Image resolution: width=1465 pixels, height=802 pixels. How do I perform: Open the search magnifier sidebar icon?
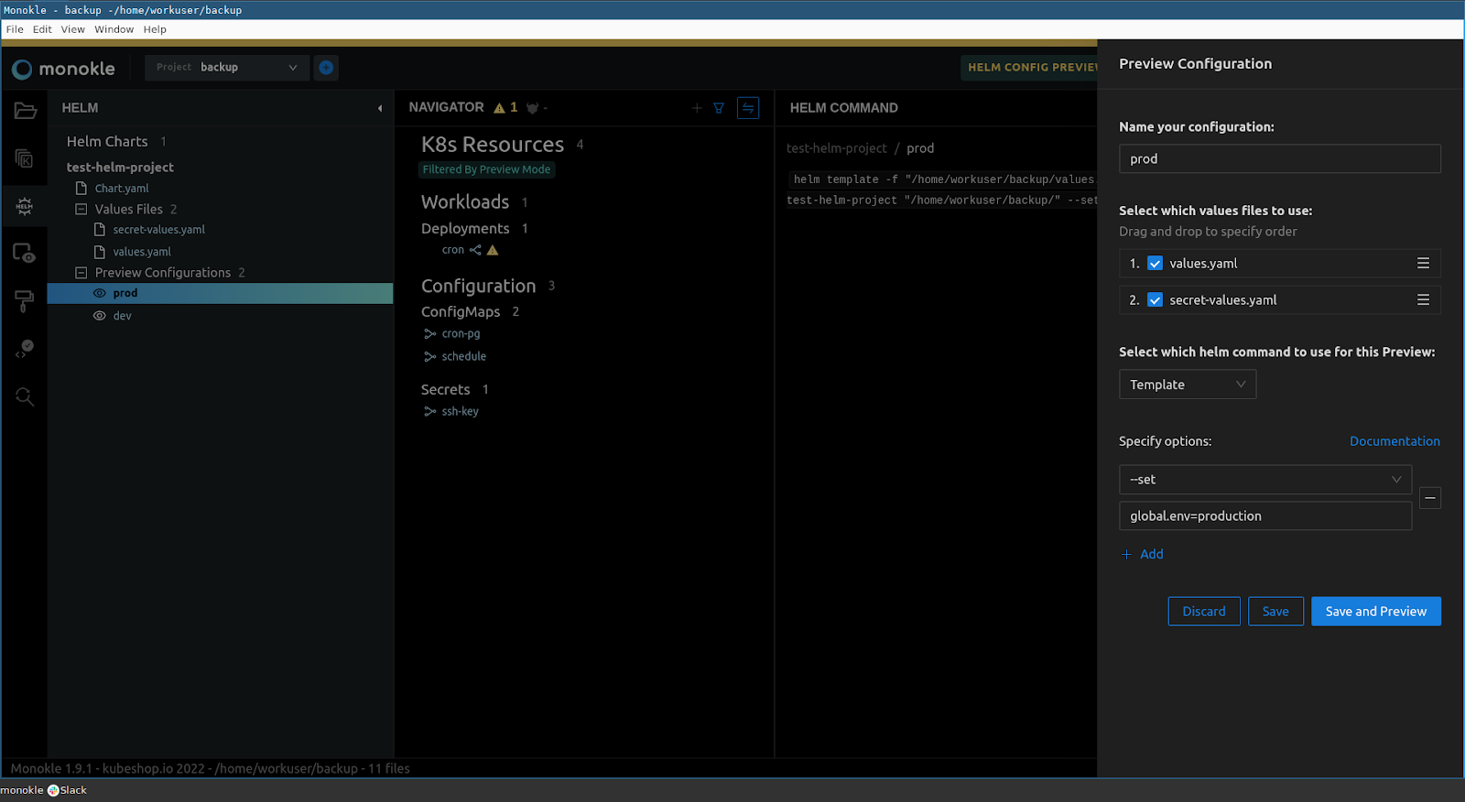[25, 396]
